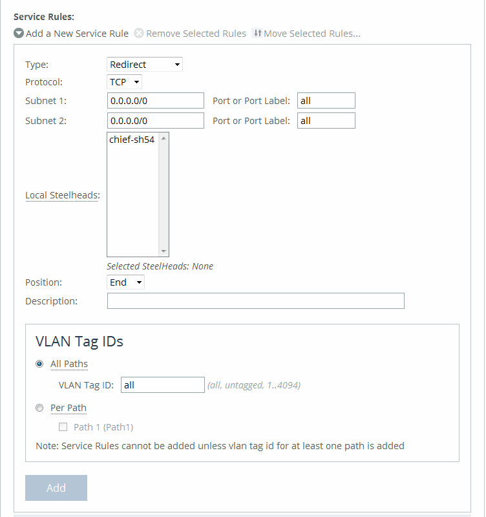Click the Add a New Service Rule arrow icon
486x517 pixels.
click(x=19, y=34)
